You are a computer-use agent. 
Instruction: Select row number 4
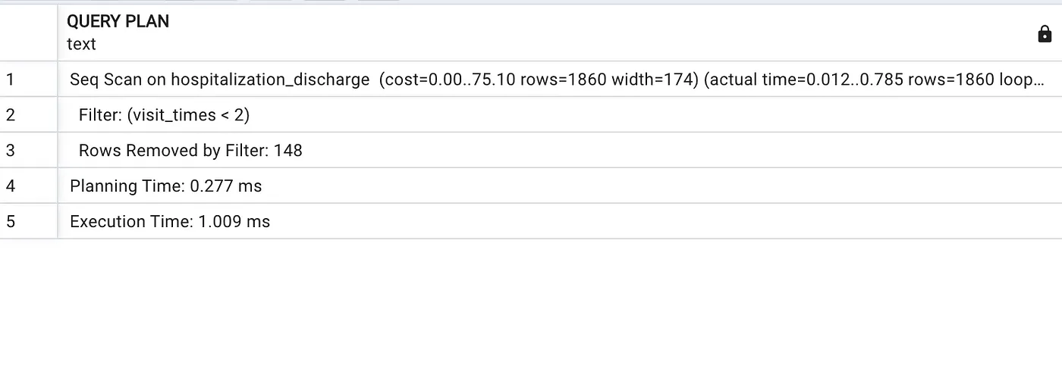pos(29,186)
